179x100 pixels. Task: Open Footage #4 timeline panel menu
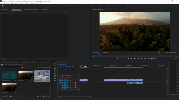pos(67,62)
